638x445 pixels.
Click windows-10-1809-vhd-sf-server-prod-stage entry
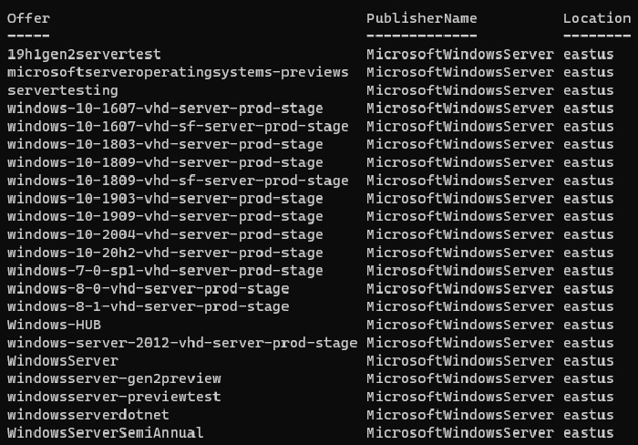pyautogui.click(x=178, y=181)
